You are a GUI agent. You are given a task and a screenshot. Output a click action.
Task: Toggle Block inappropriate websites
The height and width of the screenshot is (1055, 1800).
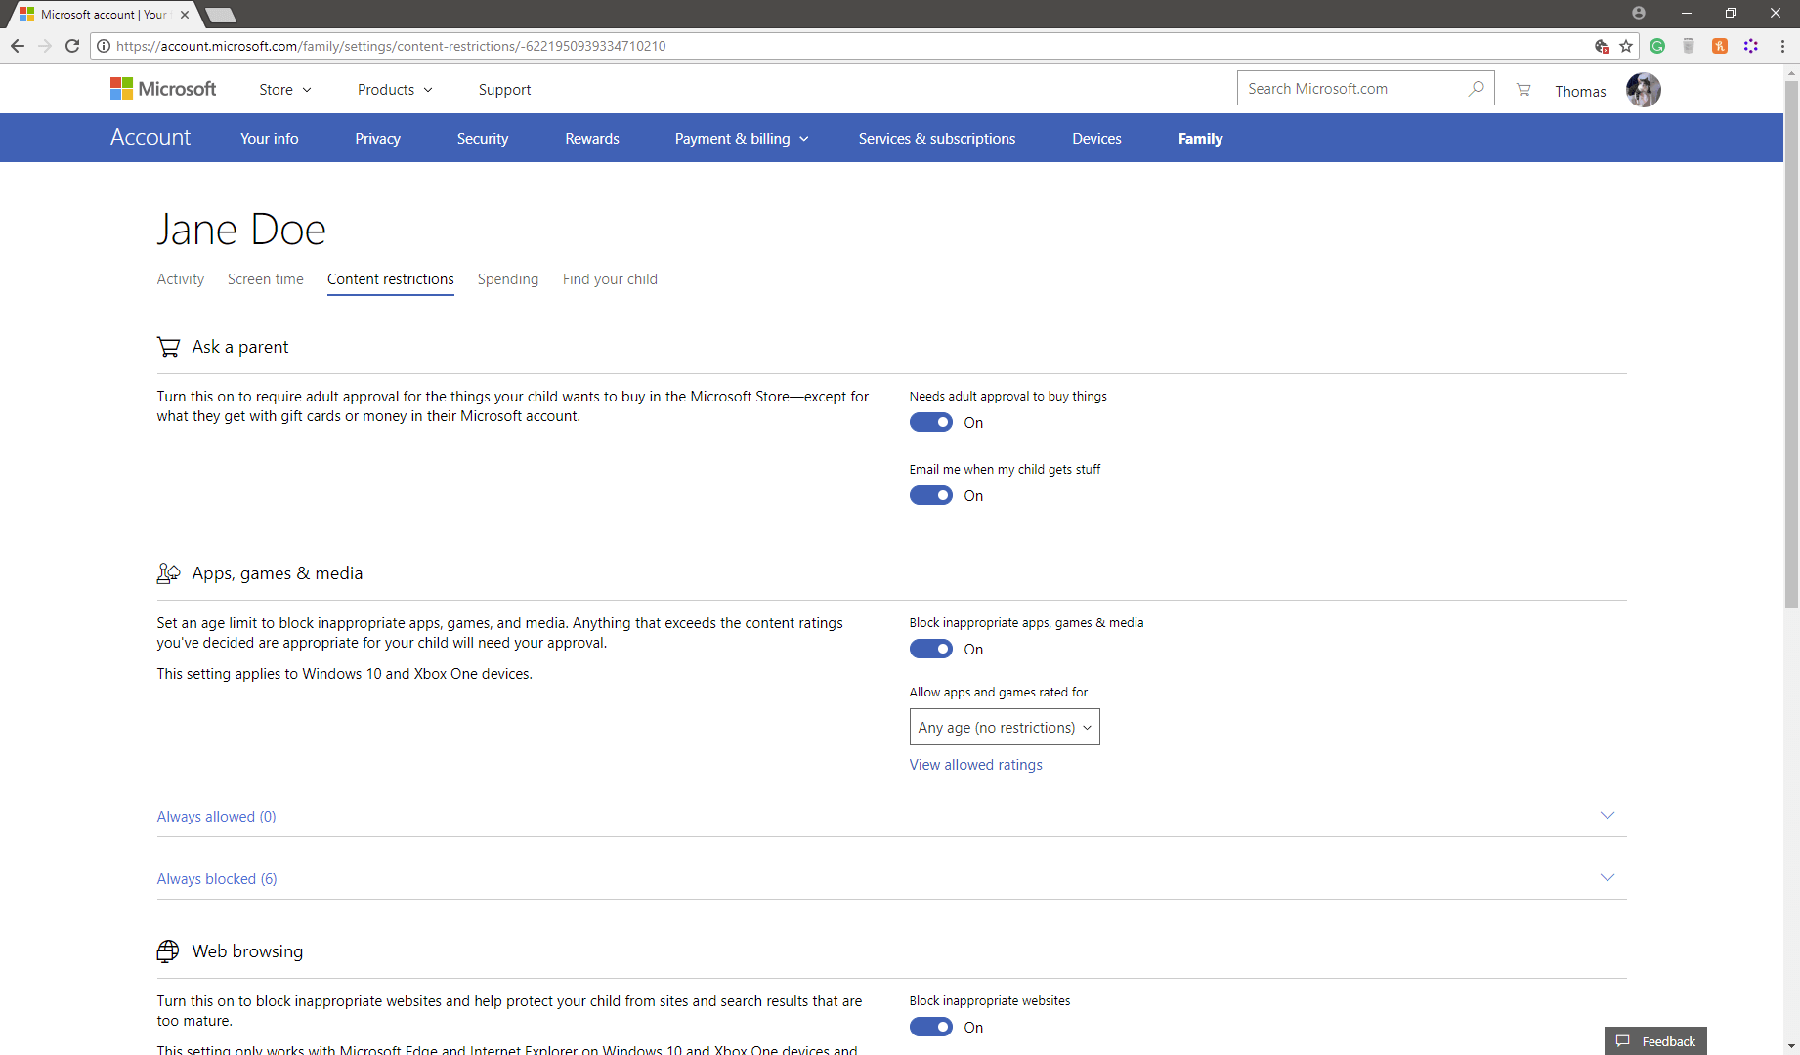[931, 1027]
